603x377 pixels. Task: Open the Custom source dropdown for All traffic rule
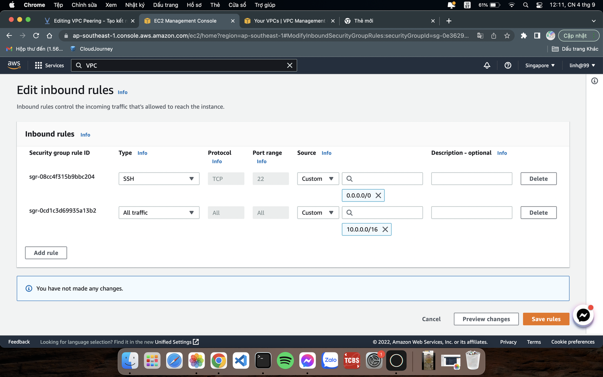[x=318, y=212]
